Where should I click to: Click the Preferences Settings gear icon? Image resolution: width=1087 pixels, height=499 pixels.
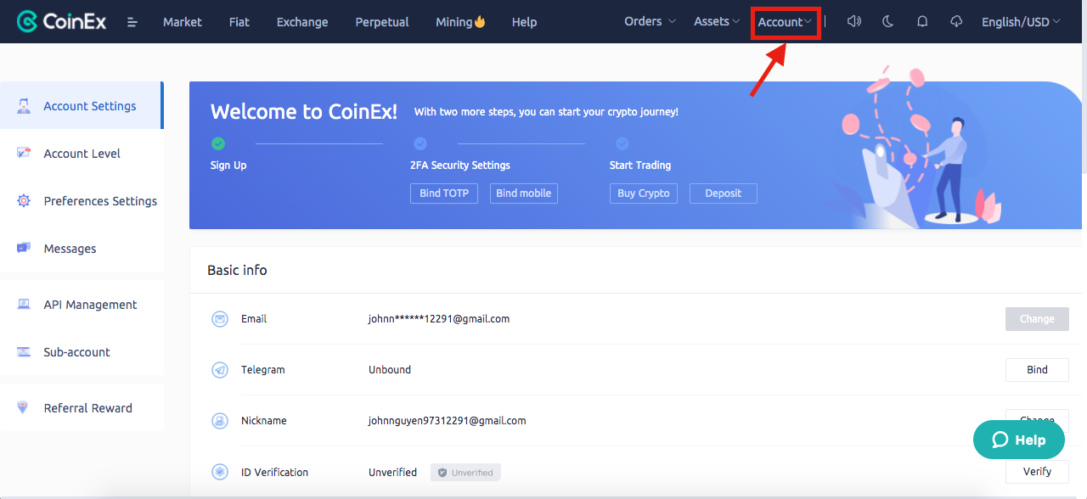[x=24, y=200]
